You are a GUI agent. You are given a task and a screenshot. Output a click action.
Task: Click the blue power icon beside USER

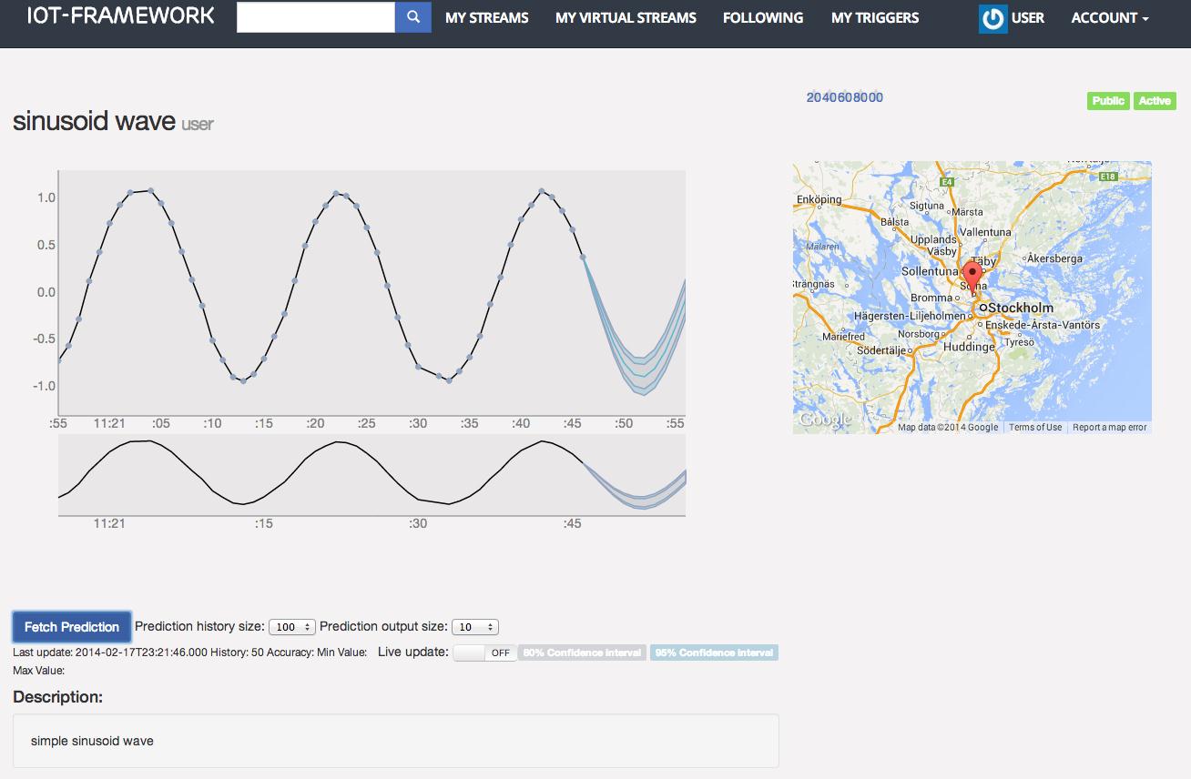tap(992, 19)
